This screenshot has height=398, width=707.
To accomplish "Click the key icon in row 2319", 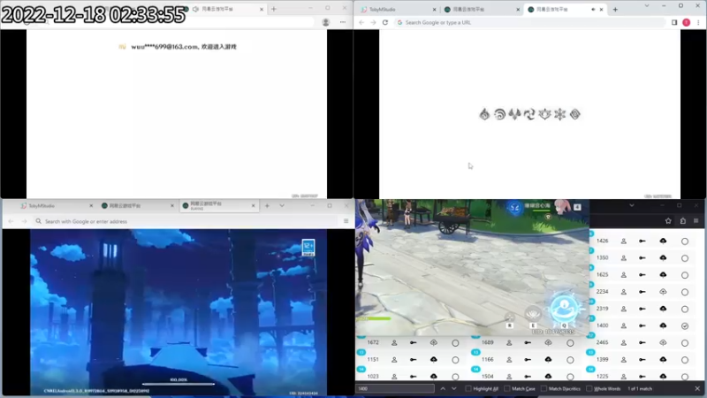I will point(642,309).
